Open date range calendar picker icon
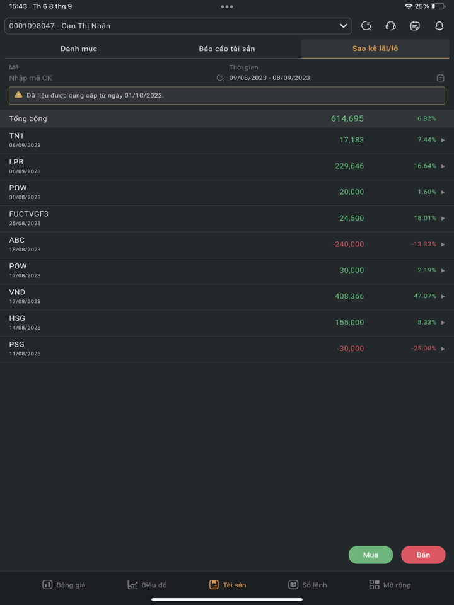The image size is (454, 605). coord(440,78)
